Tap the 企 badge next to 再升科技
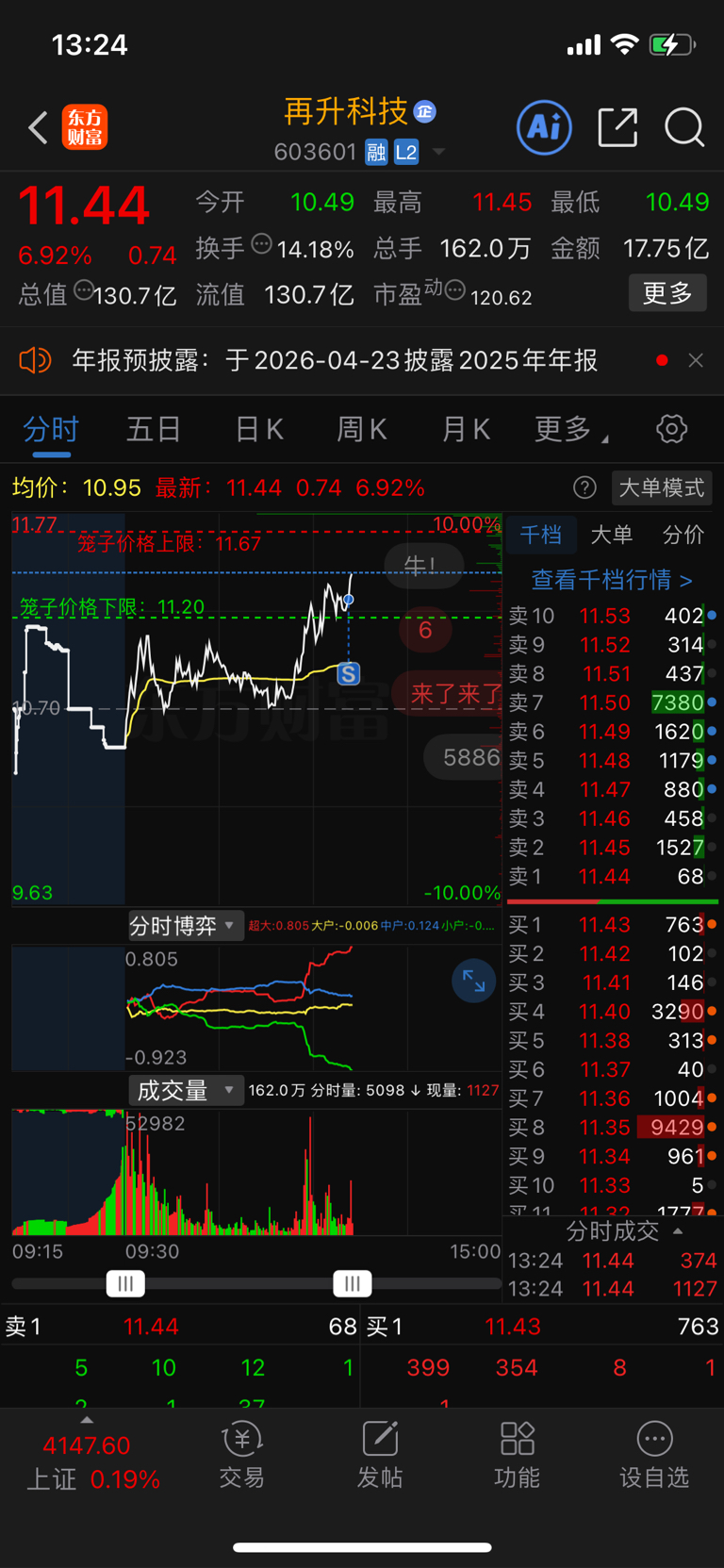Viewport: 724px width, 1568px height. pyautogui.click(x=425, y=111)
